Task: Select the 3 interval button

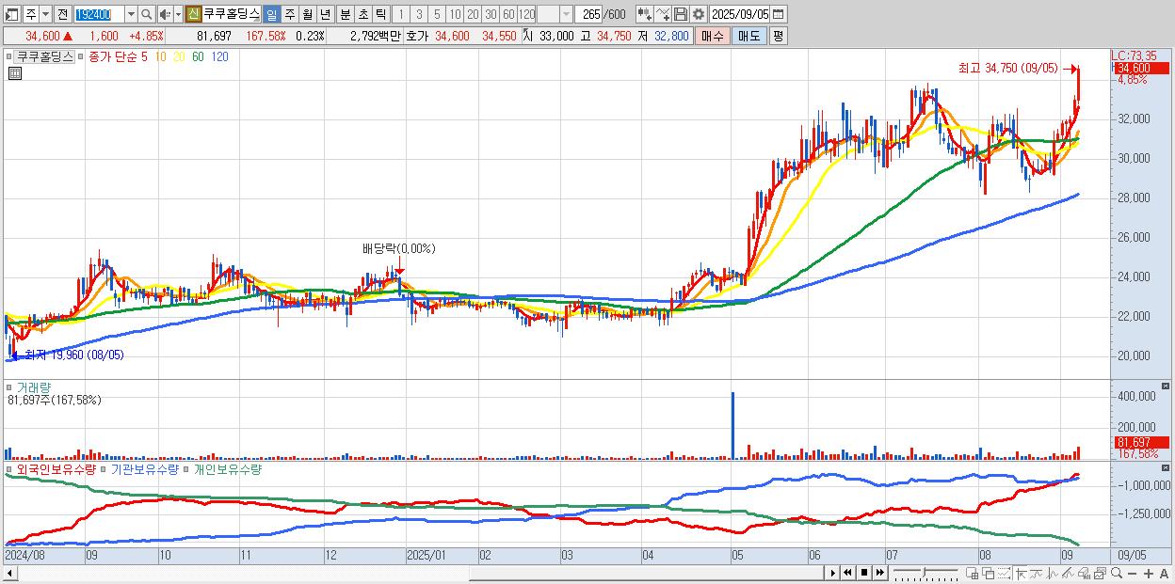Action: (419, 14)
